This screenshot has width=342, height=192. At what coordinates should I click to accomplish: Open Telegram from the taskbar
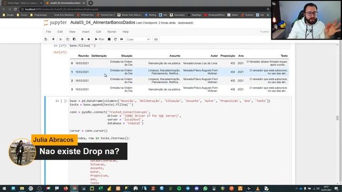click(188, 188)
